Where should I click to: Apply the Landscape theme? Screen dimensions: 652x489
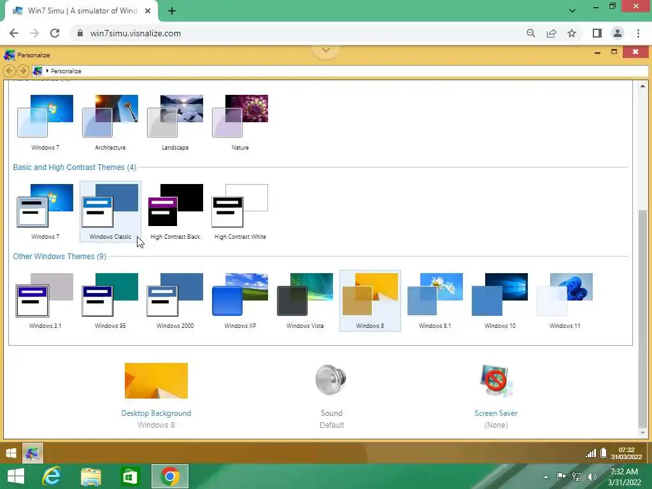[175, 117]
